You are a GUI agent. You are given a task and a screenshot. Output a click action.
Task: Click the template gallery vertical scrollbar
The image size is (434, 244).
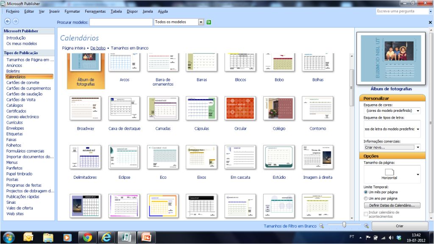click(x=352, y=88)
